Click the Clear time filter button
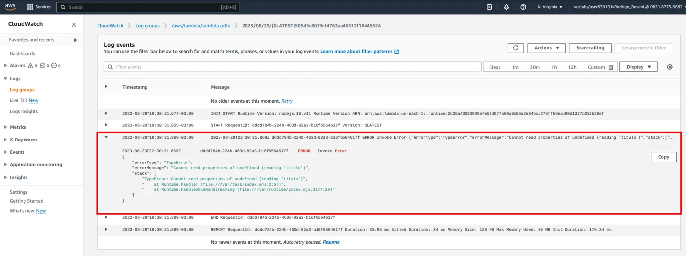Image resolution: width=686 pixels, height=256 pixels. [x=495, y=67]
